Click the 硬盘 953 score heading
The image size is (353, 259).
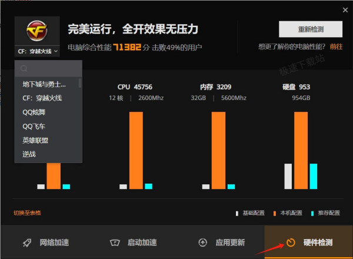coord(297,87)
